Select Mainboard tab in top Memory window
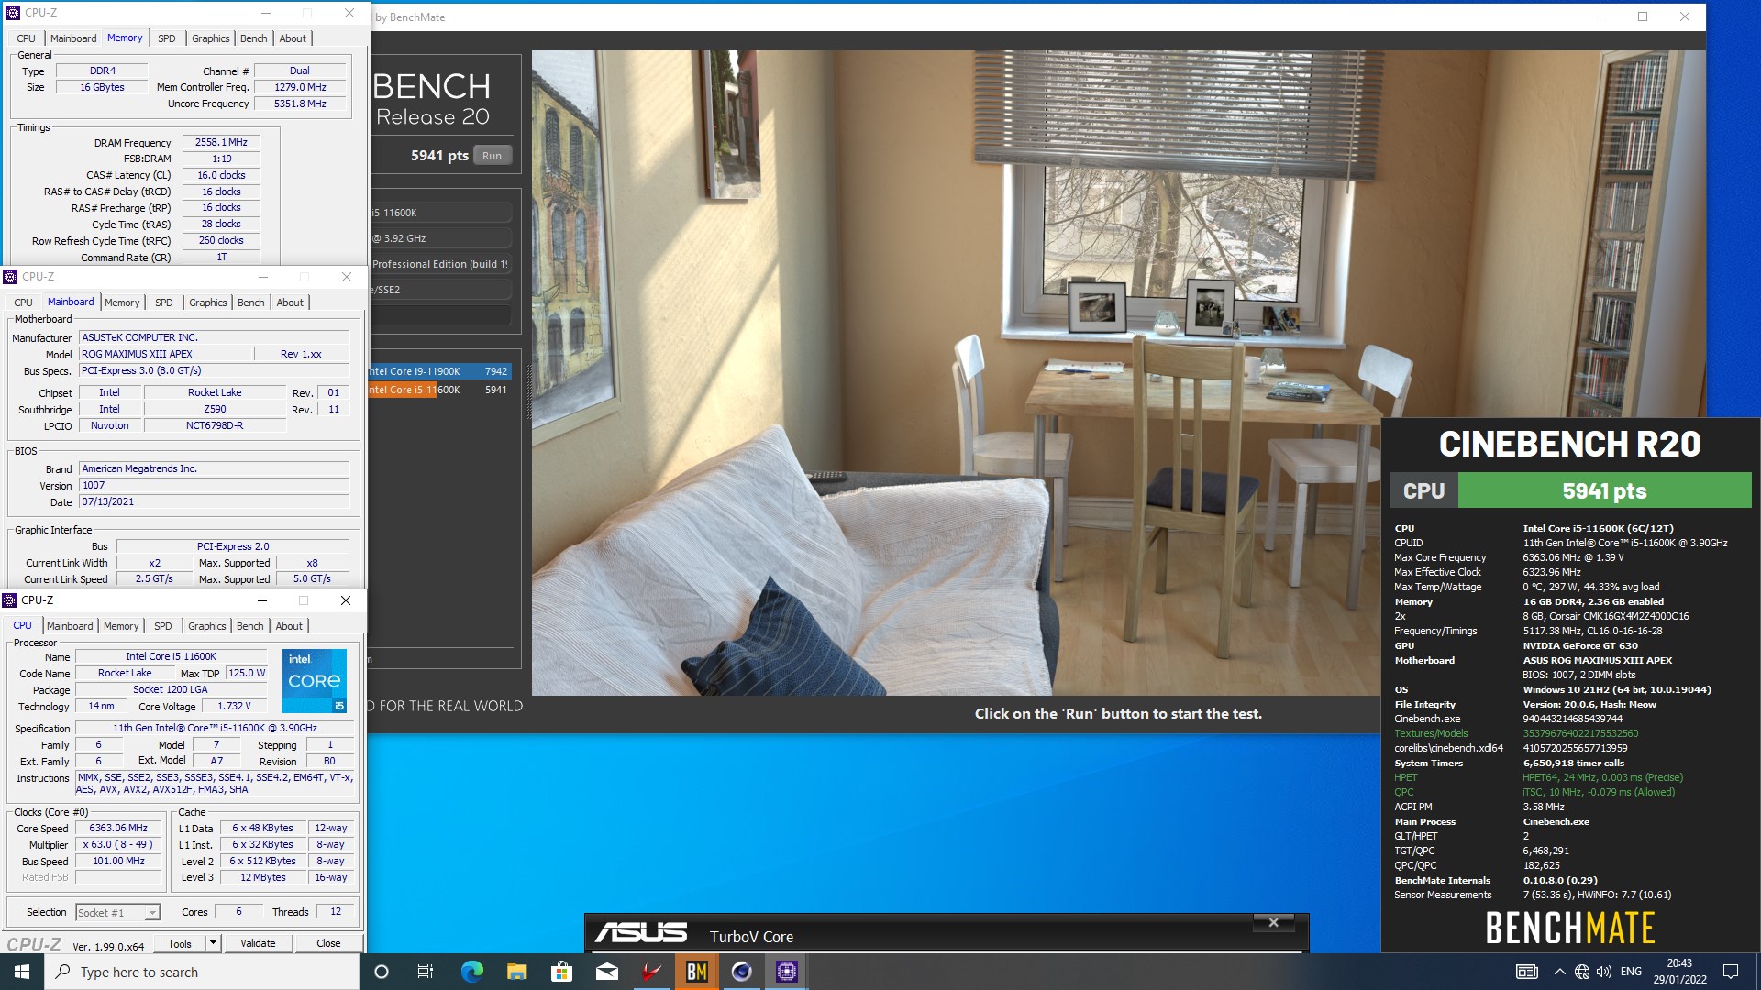The image size is (1761, 990). click(x=73, y=38)
